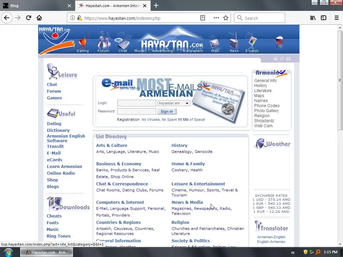The image size is (343, 257).
Task: Select the Hayastan.com browser tab
Action: [113, 6]
